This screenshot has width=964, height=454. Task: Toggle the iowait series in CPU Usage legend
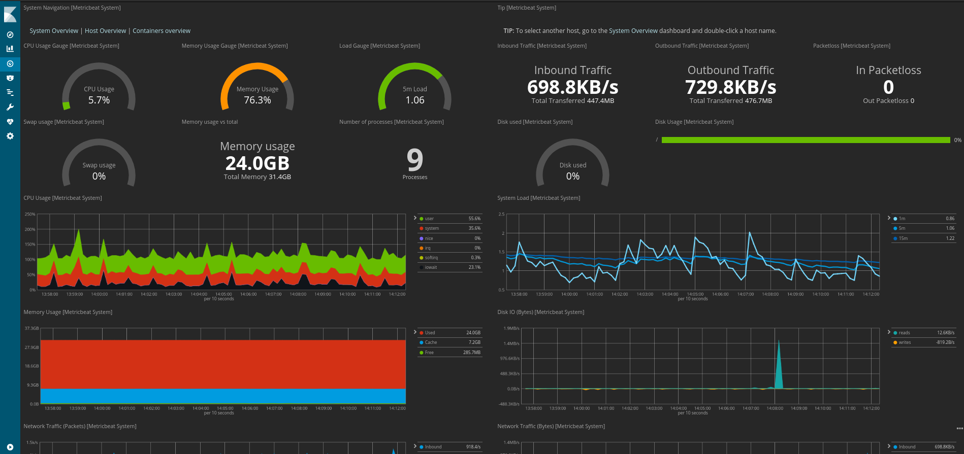[x=431, y=267]
